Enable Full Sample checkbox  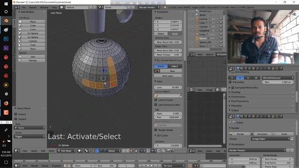pos(230,82)
